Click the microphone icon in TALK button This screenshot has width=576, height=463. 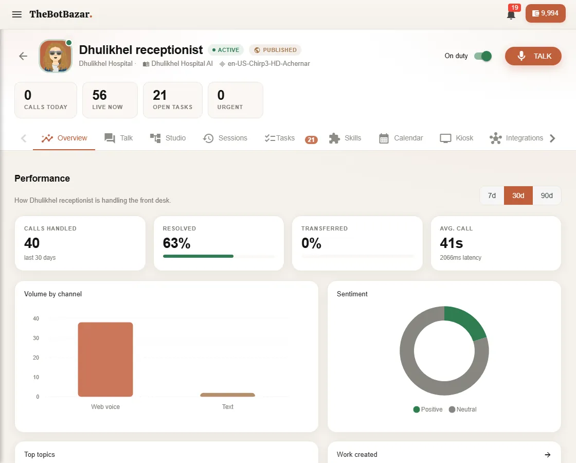[521, 56]
